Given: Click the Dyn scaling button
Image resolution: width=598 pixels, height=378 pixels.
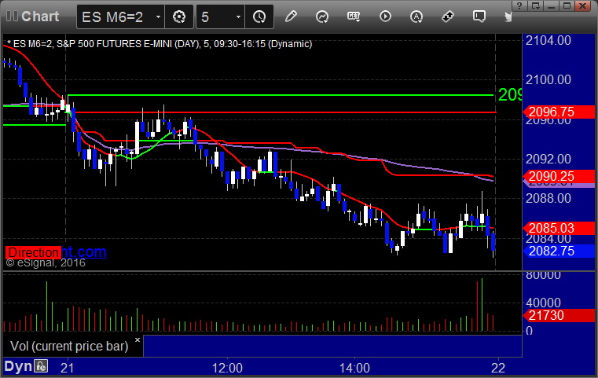Looking at the screenshot, I should 18,366.
